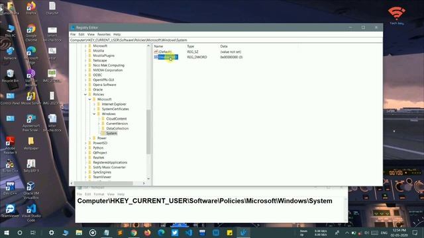
Task: Open the system clock and date
Action: [399, 233]
